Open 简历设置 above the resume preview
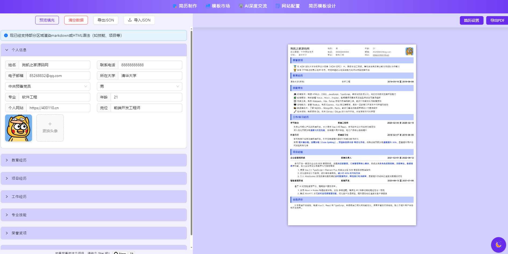This screenshot has width=508, height=254. click(x=471, y=20)
